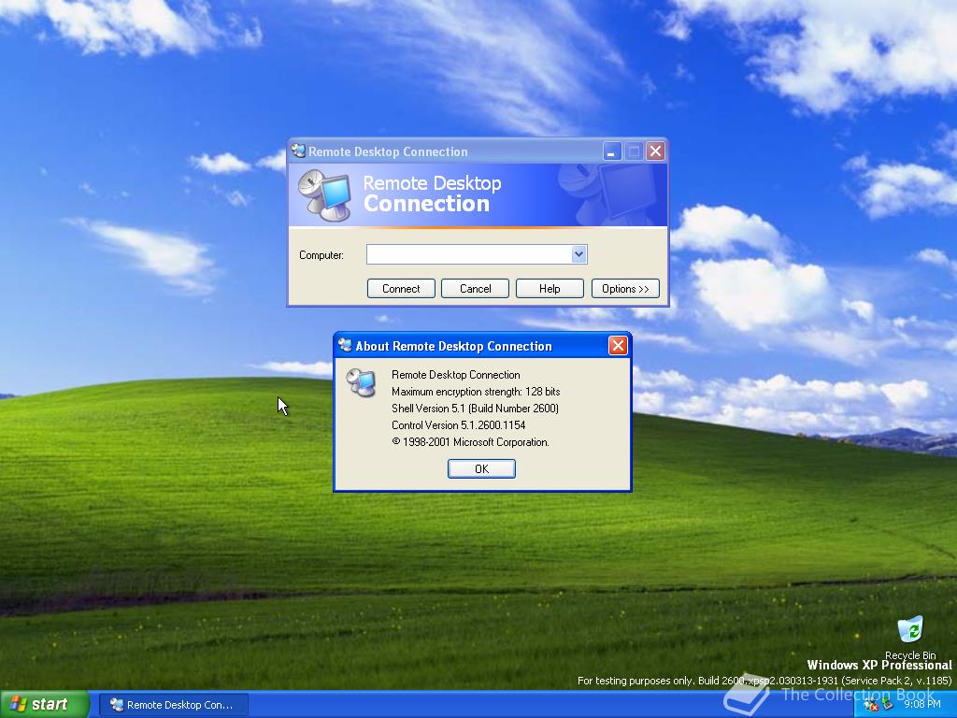Click the satellite-and-monitor logo in Remote Desktop banner
Viewport: 957px width, 718px height.
pos(324,195)
